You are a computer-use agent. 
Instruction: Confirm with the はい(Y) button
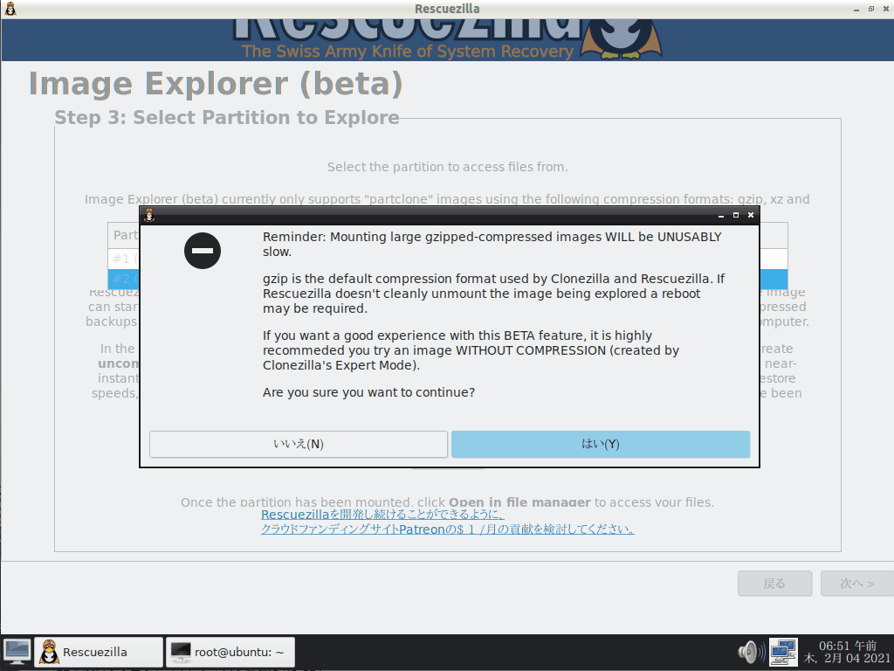tap(601, 444)
